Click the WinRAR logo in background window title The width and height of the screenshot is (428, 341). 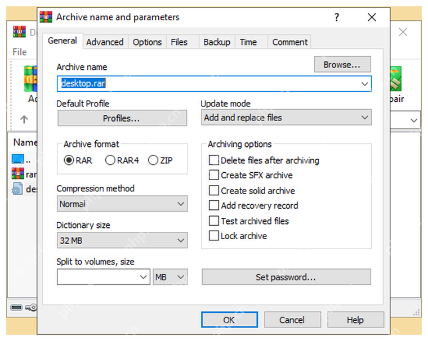[19, 32]
